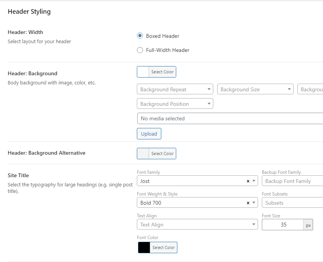The width and height of the screenshot is (323, 262).
Task: Select the Boxed Header radio option
Action: (140, 36)
